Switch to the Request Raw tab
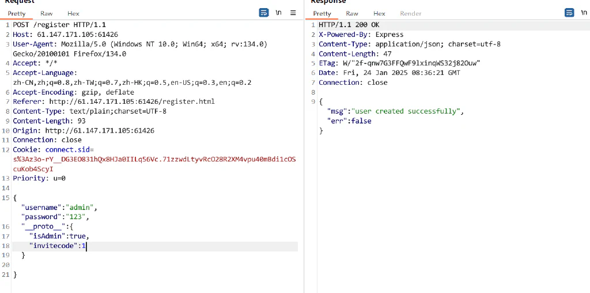 click(47, 13)
